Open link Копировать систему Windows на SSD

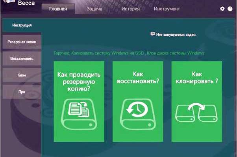coord(108,53)
